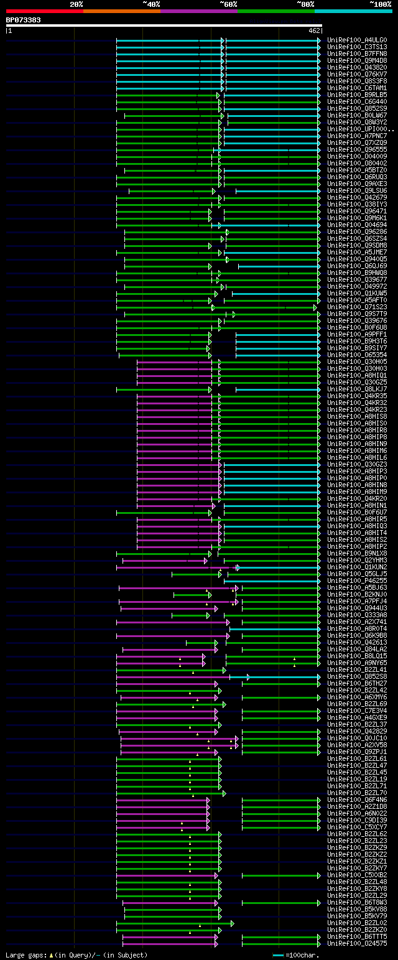Viewport: 398px width, 960px height.
Task: Select the truncated UniRef100_UPI000.. label
Action: point(360,129)
